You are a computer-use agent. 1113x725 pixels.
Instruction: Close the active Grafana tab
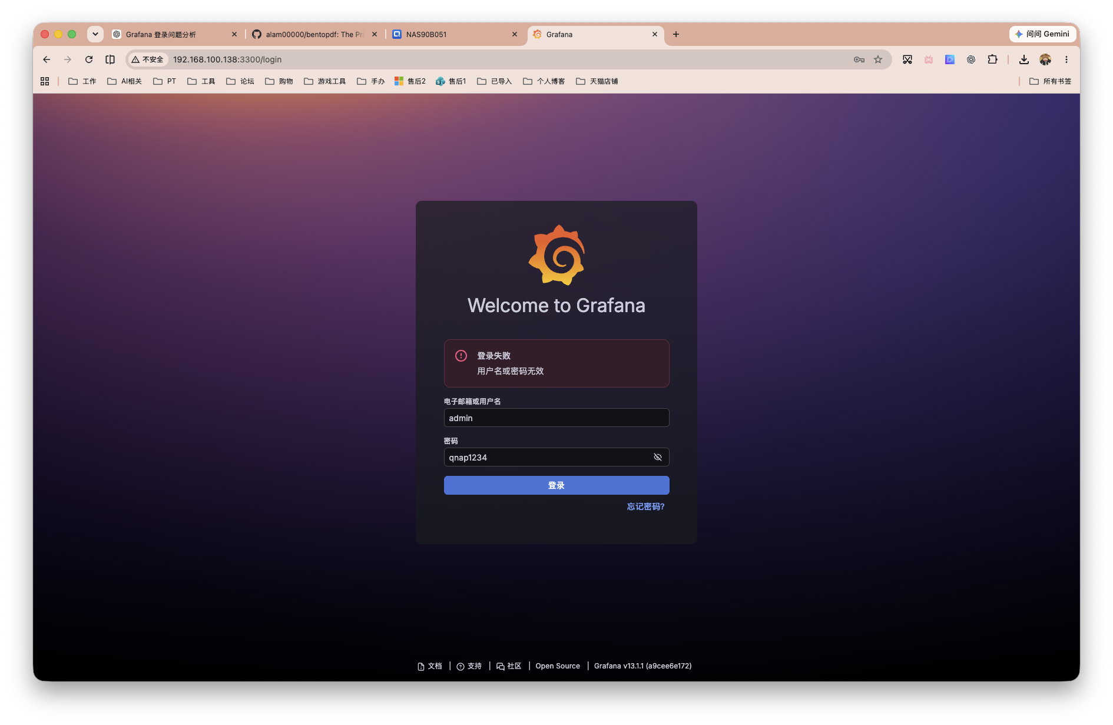655,35
